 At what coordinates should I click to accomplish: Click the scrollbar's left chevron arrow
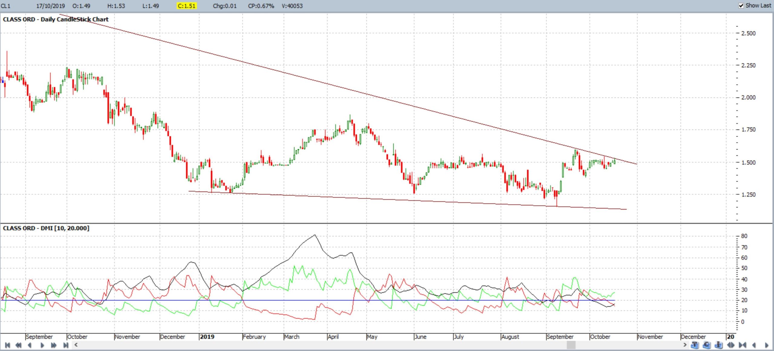pos(76,345)
